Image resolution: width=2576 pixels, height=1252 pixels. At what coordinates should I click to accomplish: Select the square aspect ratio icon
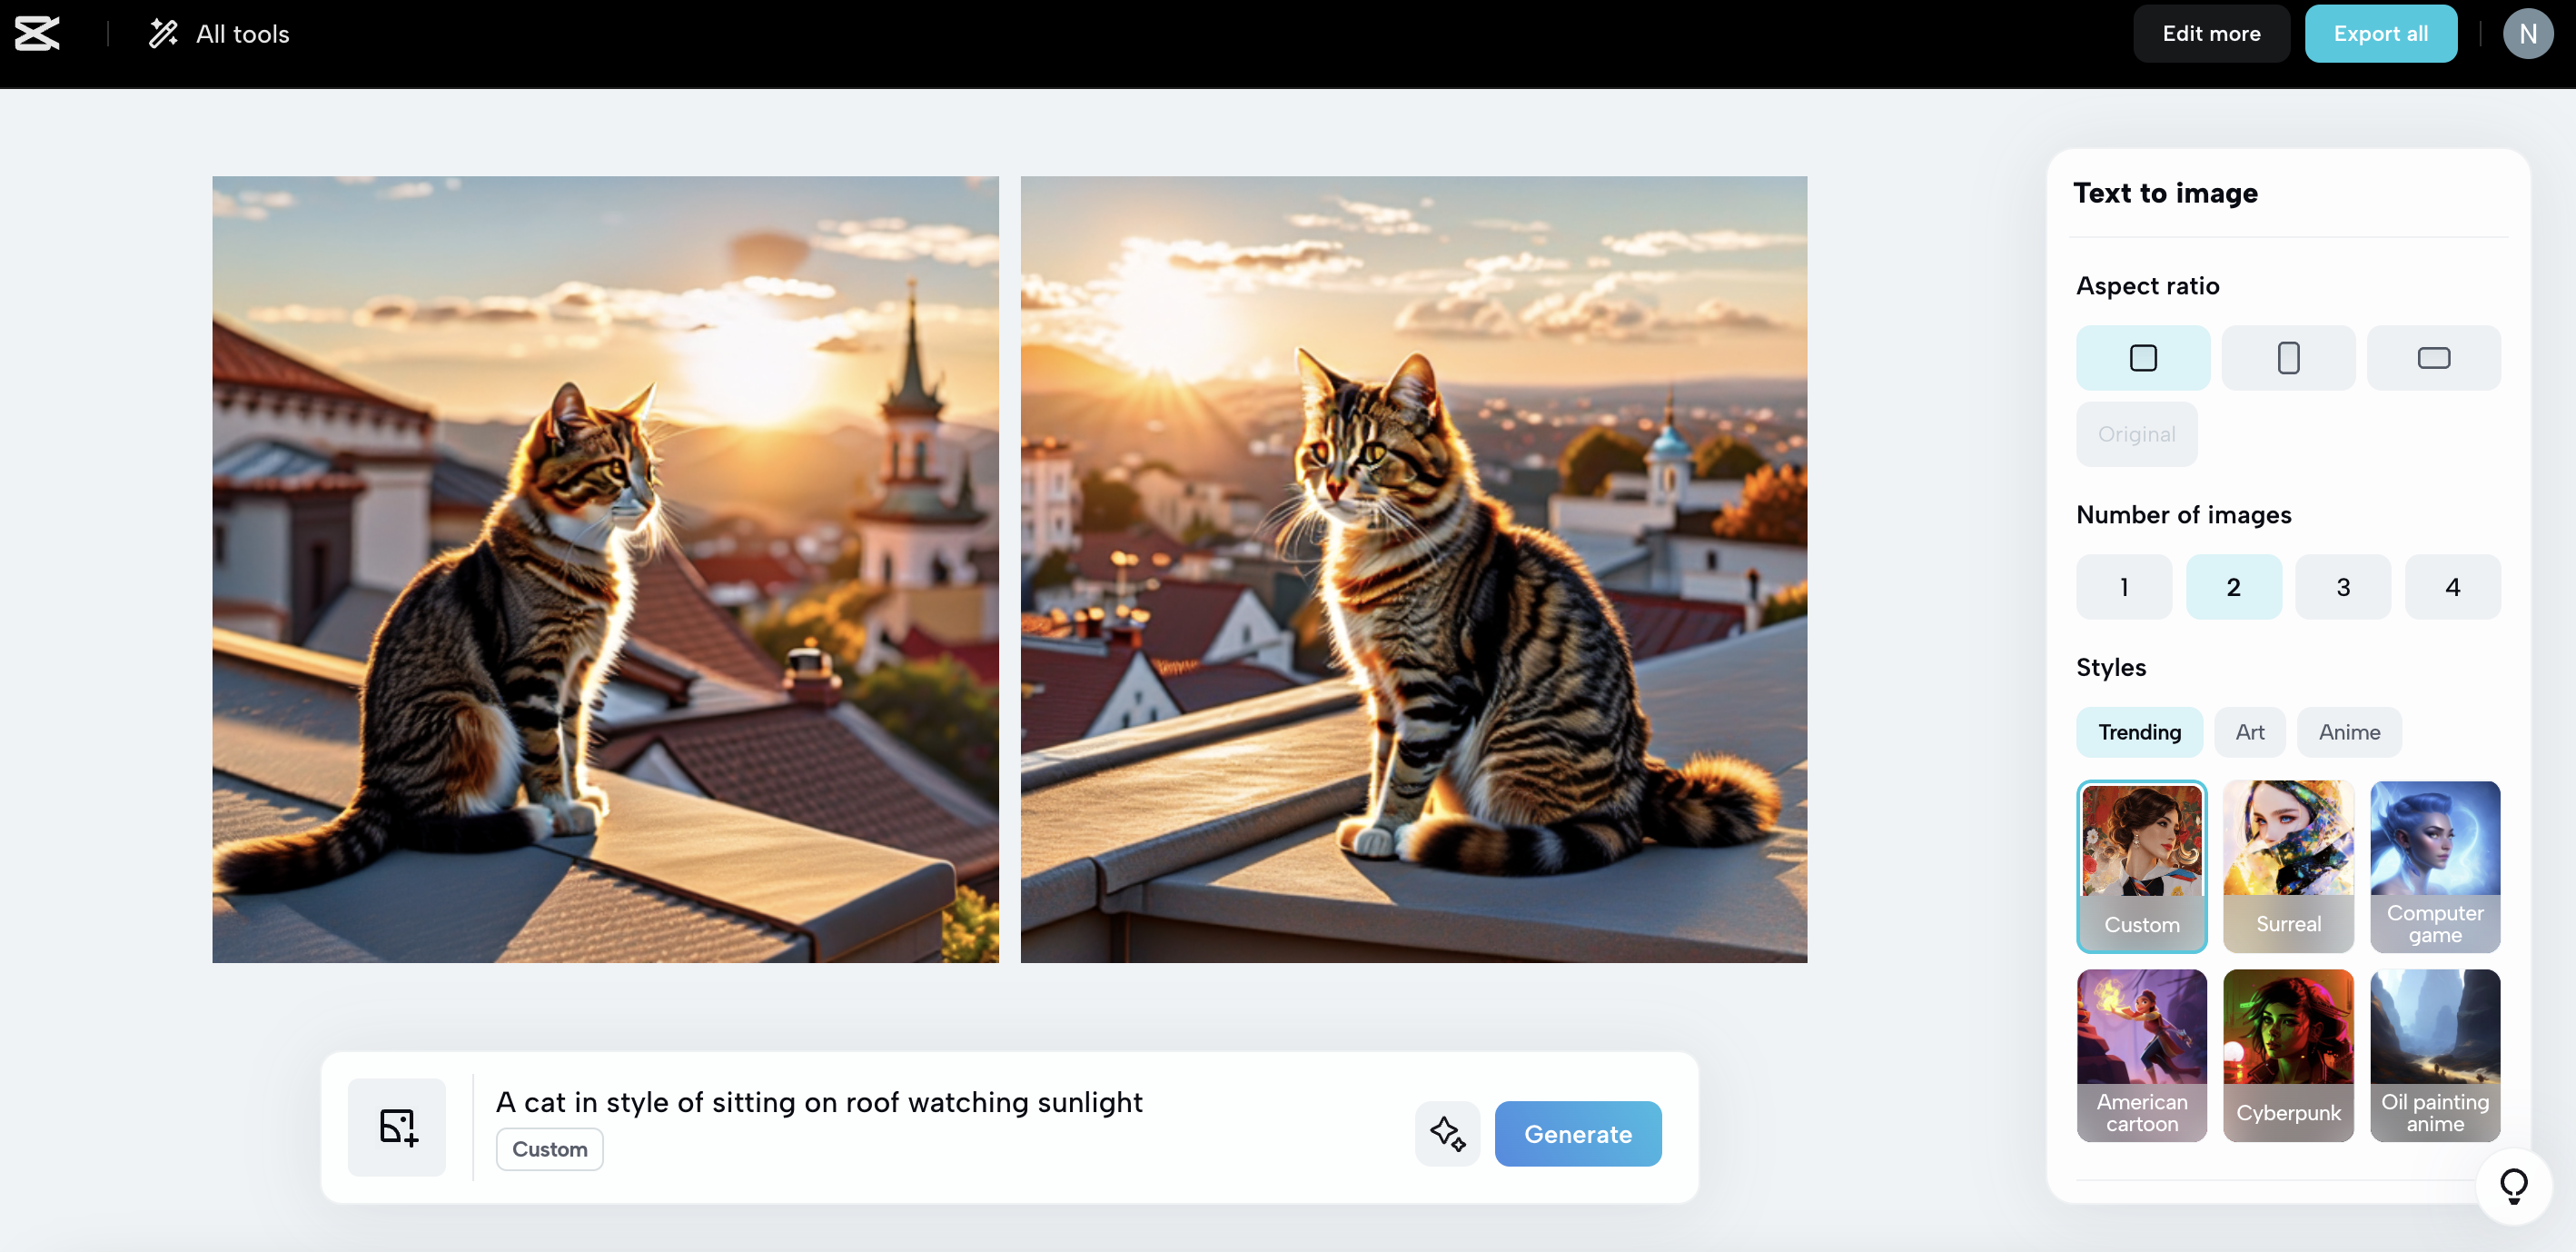(2142, 358)
